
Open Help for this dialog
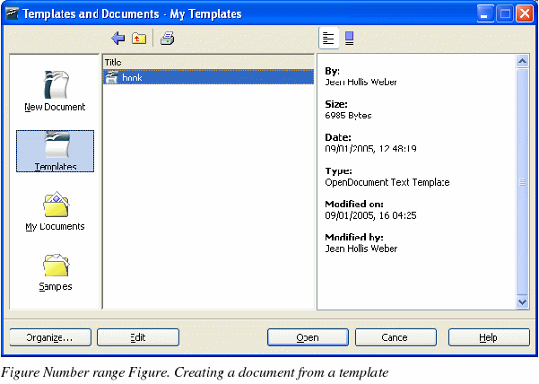tap(488, 337)
